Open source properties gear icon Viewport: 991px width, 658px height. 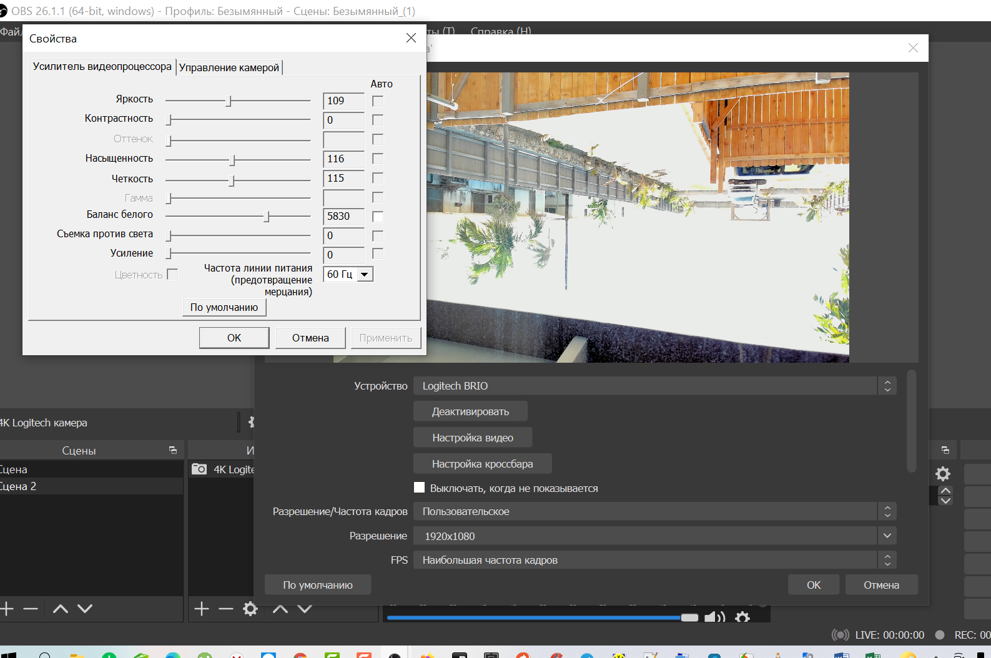coord(250,609)
